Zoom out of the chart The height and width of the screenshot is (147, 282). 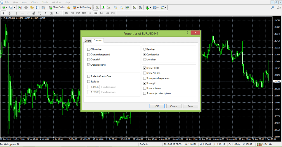121,7
